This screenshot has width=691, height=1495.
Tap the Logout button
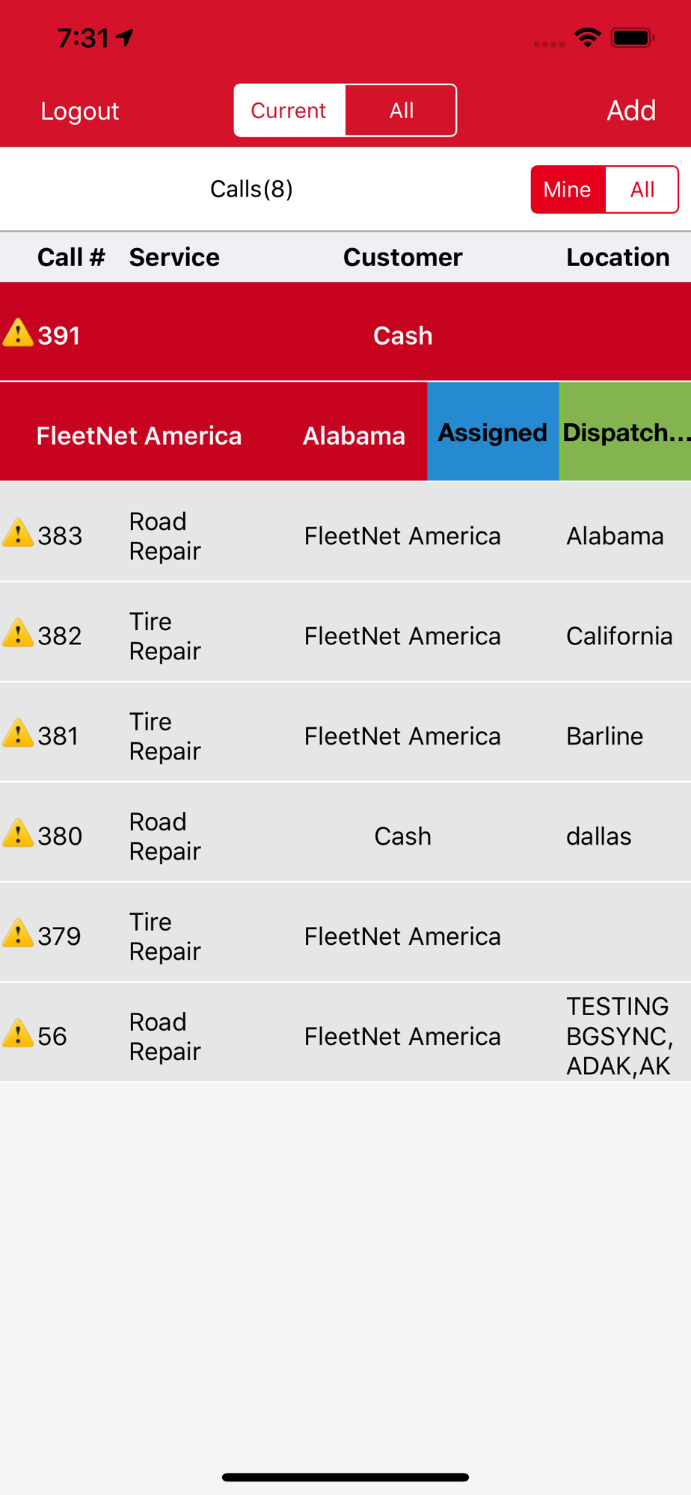80,111
